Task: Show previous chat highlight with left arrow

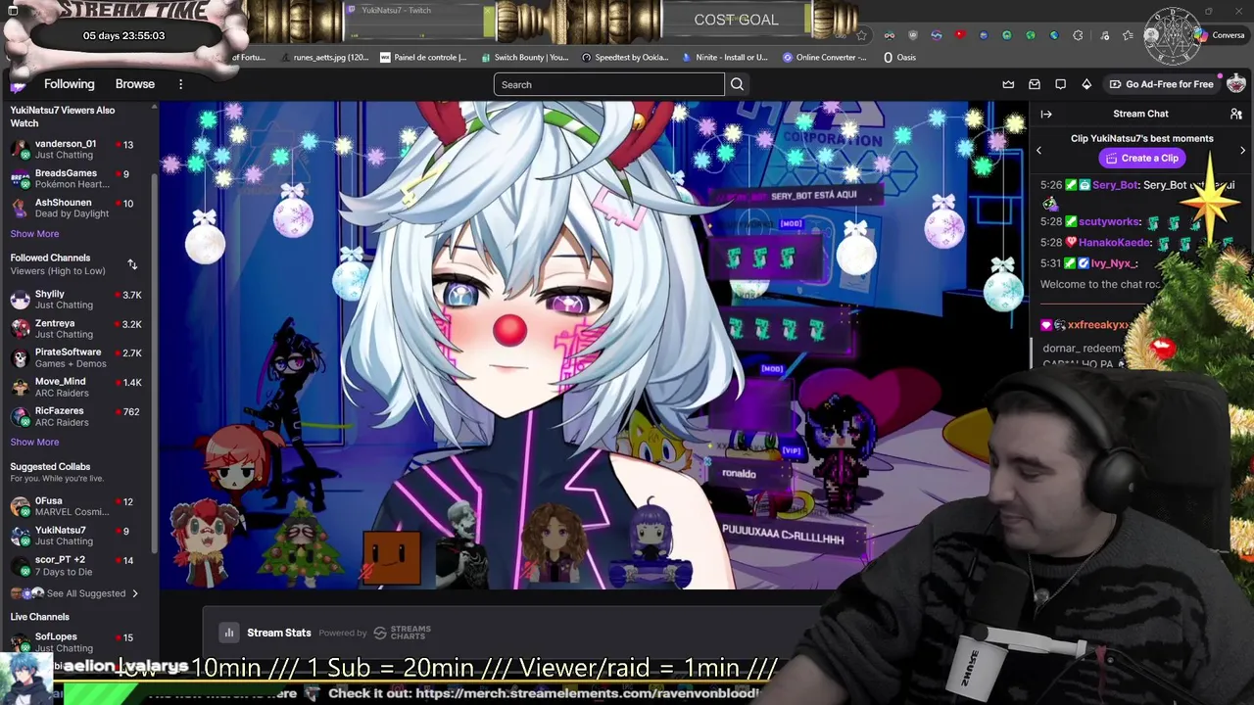Action: [x=1039, y=151]
